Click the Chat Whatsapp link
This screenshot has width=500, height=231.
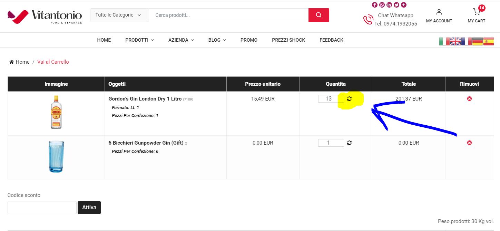pyautogui.click(x=395, y=15)
